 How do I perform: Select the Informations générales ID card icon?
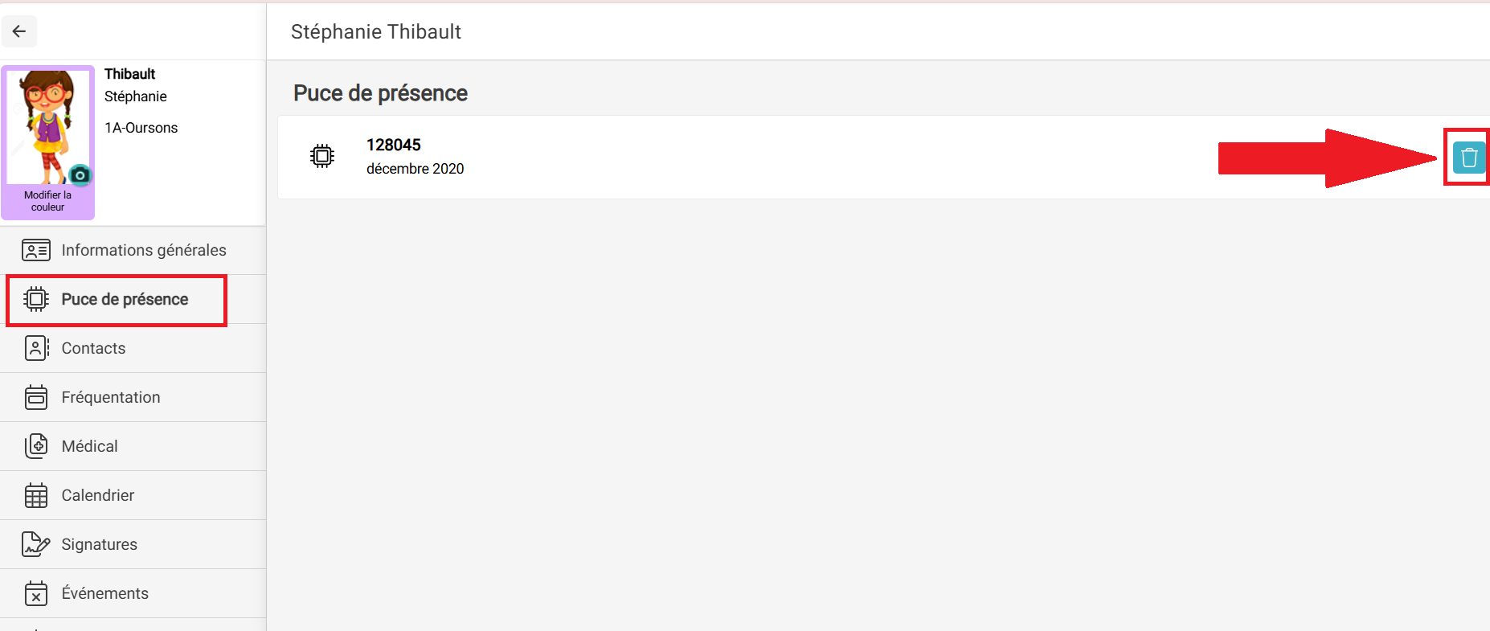[36, 251]
